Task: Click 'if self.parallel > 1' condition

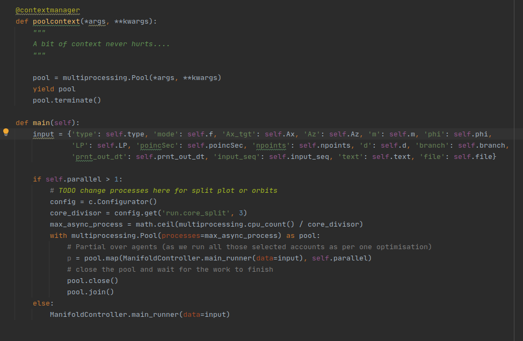Action: click(77, 179)
